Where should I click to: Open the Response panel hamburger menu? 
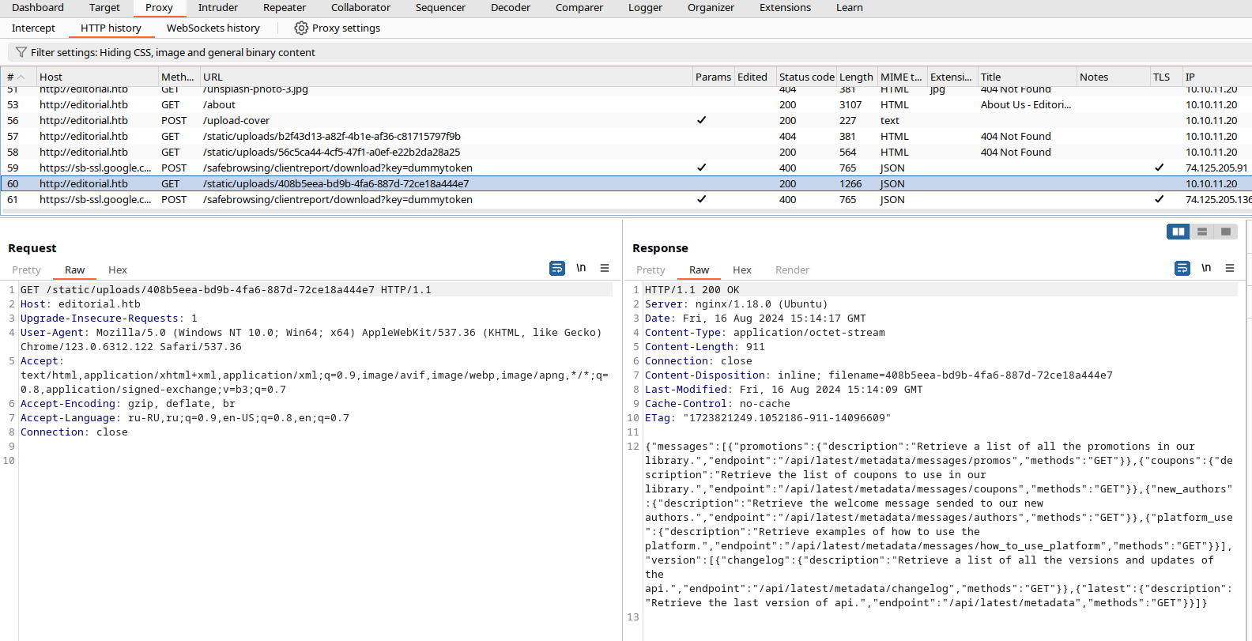pos(1230,268)
